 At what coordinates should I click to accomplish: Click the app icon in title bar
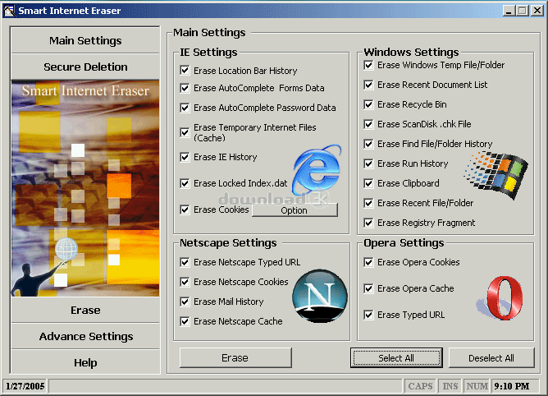pyautogui.click(x=9, y=11)
